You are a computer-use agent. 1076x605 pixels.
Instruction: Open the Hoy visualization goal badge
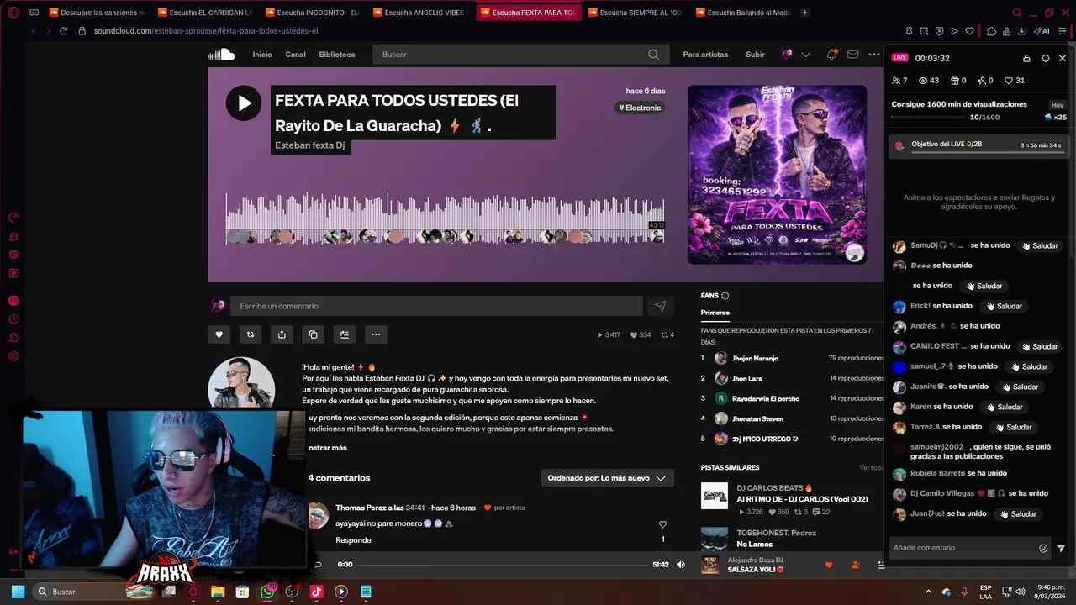pyautogui.click(x=1058, y=105)
